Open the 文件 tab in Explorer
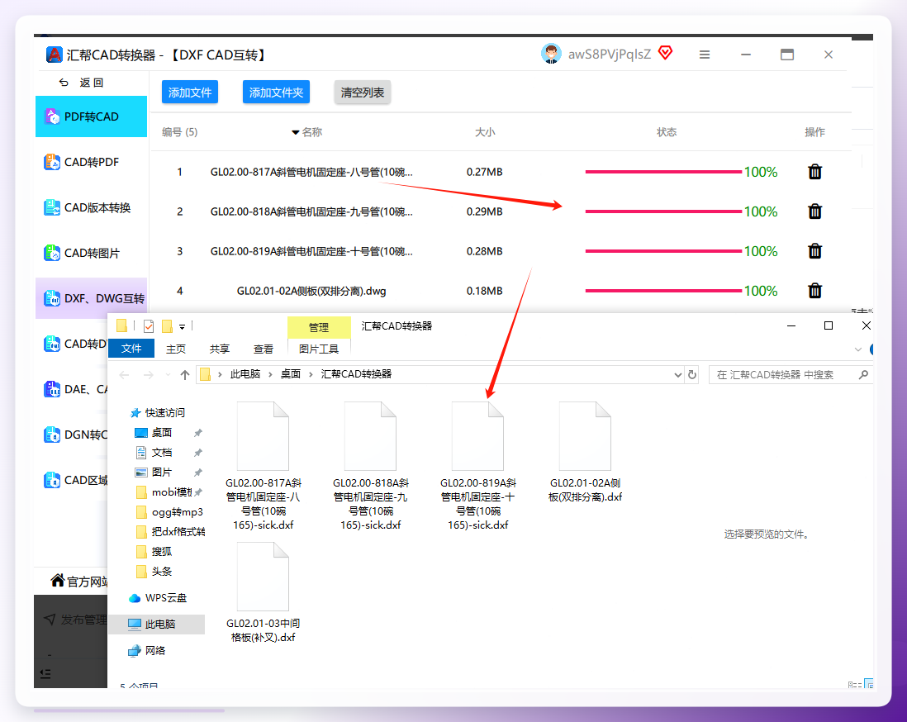Image resolution: width=907 pixels, height=722 pixels. point(131,349)
